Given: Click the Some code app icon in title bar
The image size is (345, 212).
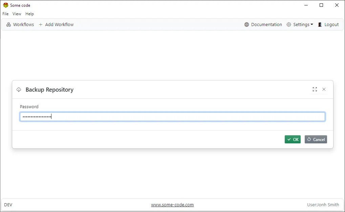Looking at the screenshot, I should point(5,5).
